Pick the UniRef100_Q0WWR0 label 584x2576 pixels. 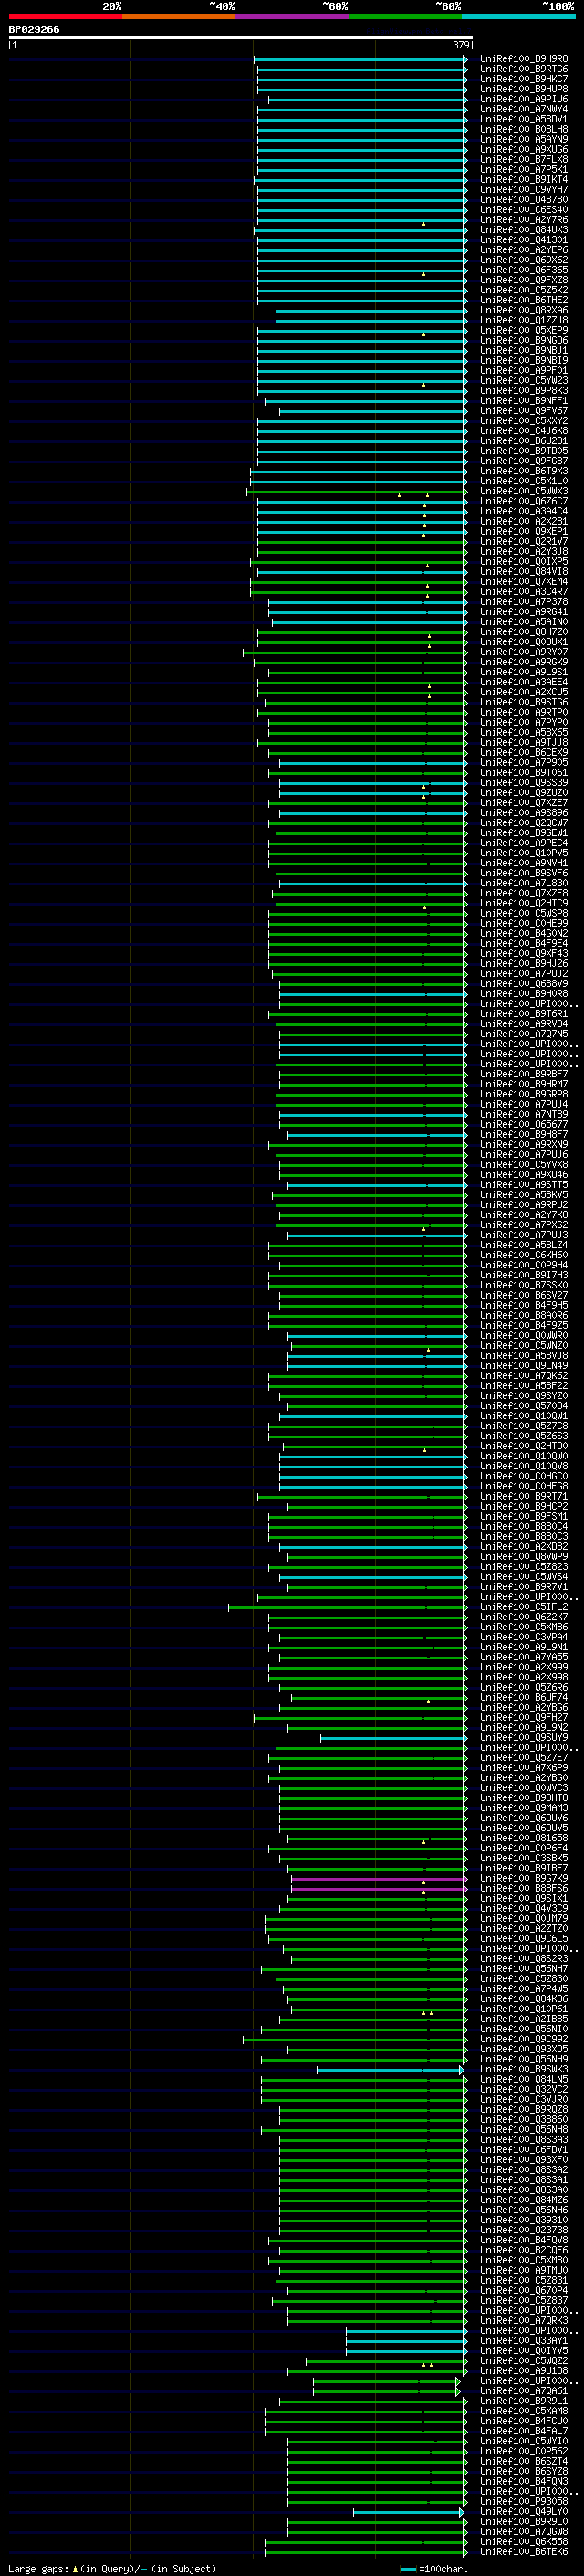tap(524, 1336)
